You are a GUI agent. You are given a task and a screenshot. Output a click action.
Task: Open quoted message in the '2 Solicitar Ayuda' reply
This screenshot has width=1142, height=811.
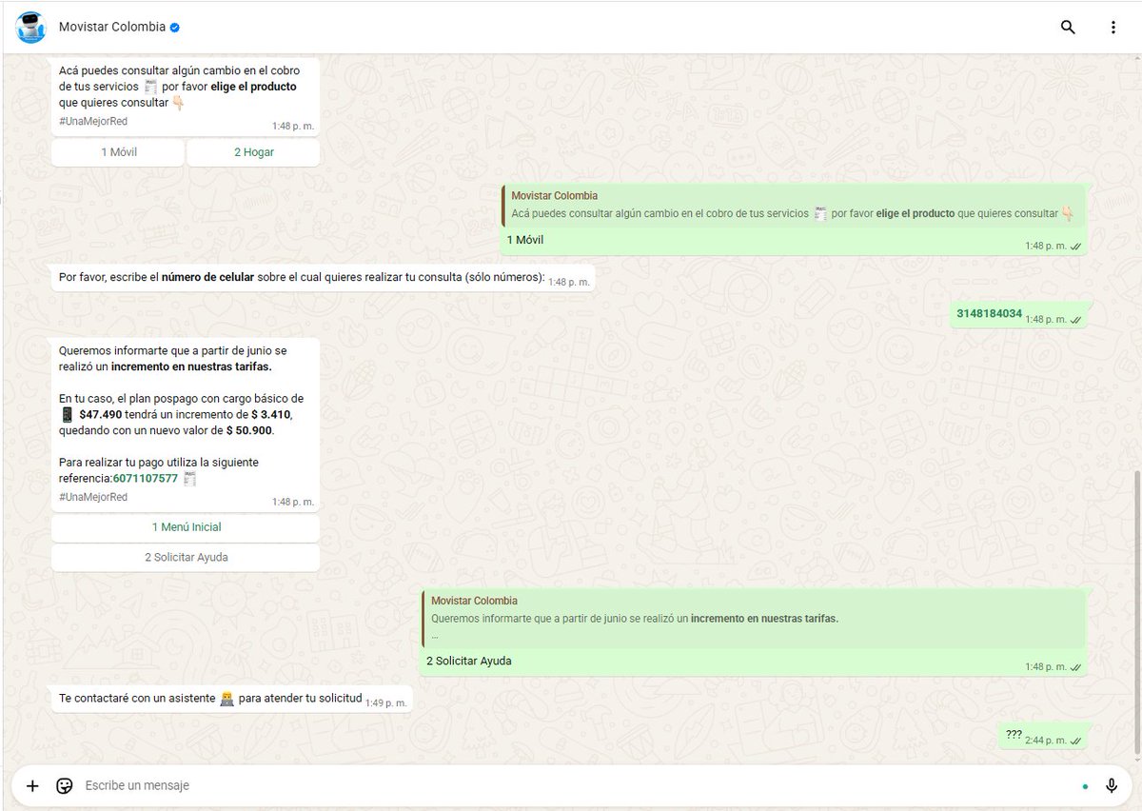(753, 619)
